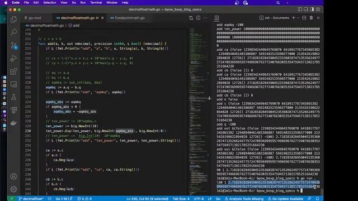Split the editor to the right
The width and height of the screenshot is (358, 201).
pos(198,18)
